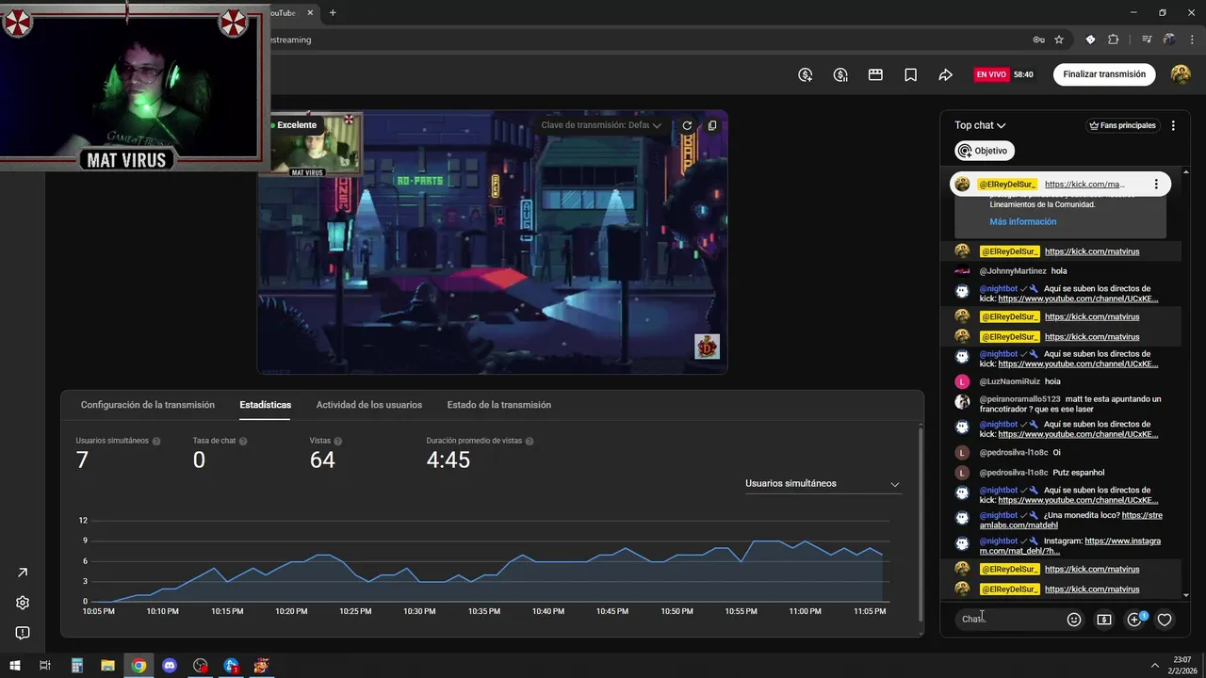Screen dimensions: 1206x678
Task: Click help icon next to Tasa de chat
Action: coord(243,441)
